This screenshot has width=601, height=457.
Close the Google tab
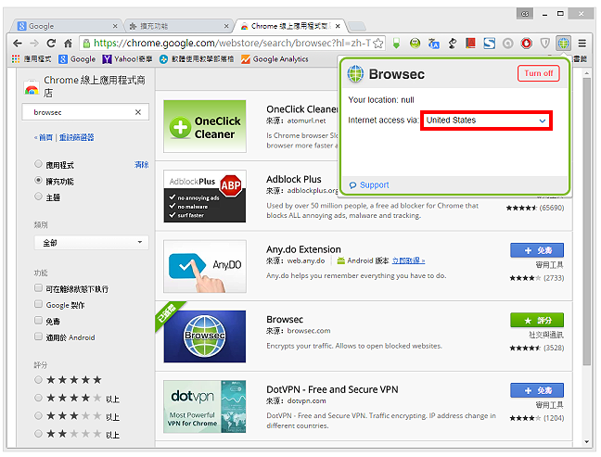[115, 26]
